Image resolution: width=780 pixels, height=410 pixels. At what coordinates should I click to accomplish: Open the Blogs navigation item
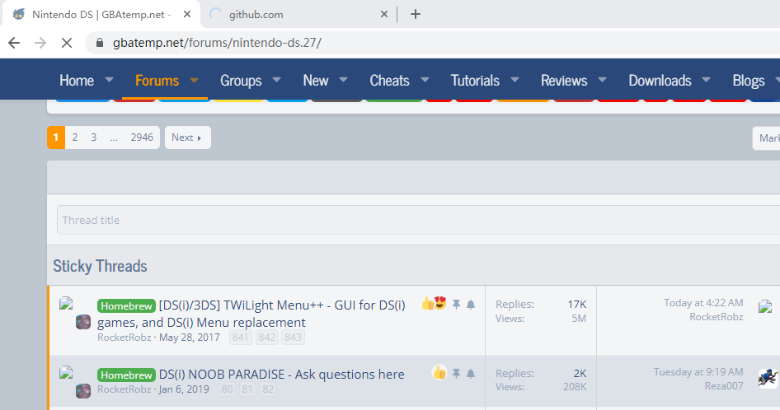pos(749,81)
